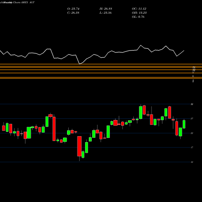Click the 17 price axis label
202x202 pixels.
pos(192,147)
